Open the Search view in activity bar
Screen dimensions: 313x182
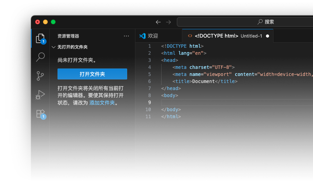pos(40,57)
